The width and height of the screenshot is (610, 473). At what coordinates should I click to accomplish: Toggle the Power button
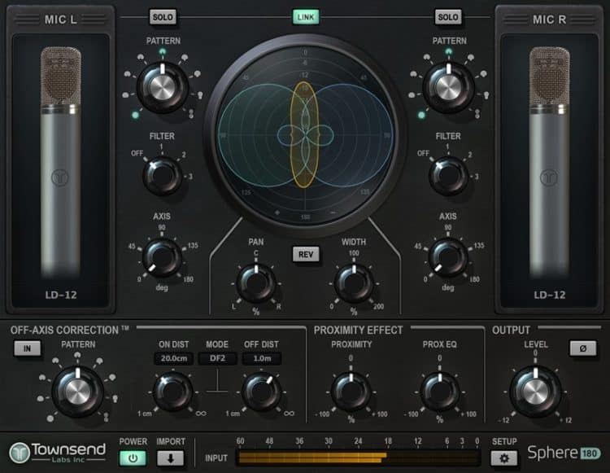click(133, 458)
